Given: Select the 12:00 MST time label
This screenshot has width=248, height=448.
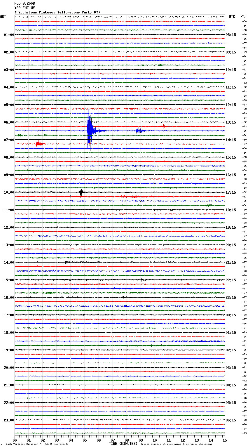Looking at the screenshot, I should pyautogui.click(x=9, y=228).
